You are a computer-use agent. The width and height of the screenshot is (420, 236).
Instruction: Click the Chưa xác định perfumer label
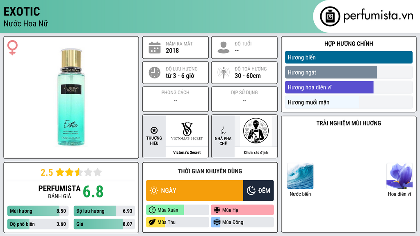coord(256,152)
